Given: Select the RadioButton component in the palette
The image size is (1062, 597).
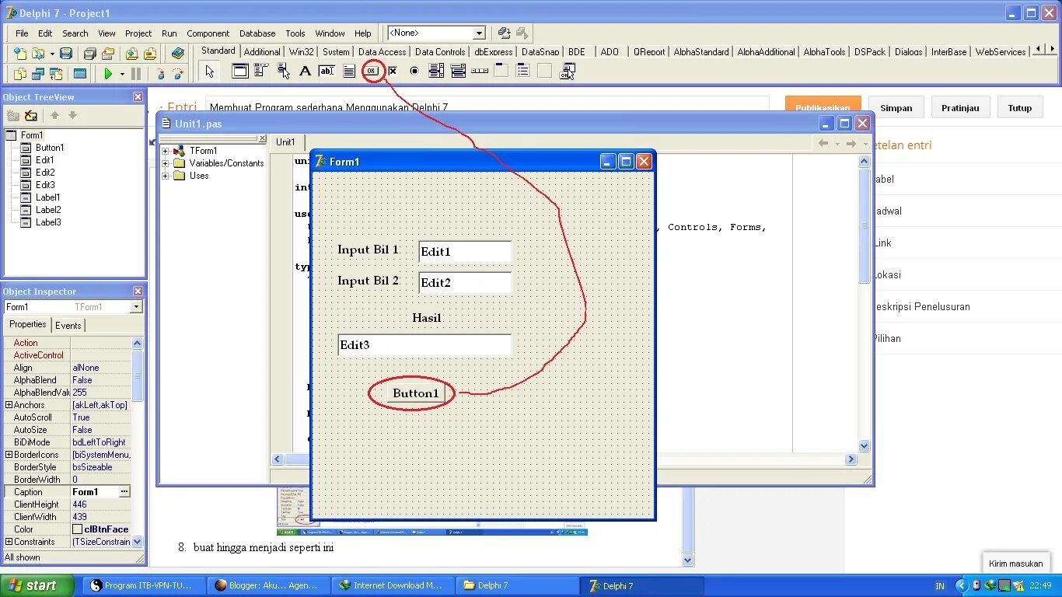Looking at the screenshot, I should 414,71.
